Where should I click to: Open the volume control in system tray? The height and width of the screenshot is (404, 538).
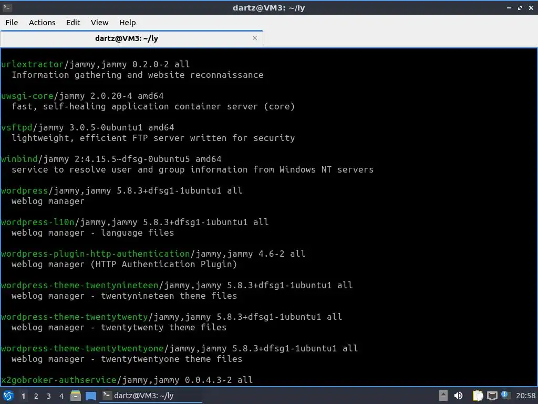click(x=458, y=396)
